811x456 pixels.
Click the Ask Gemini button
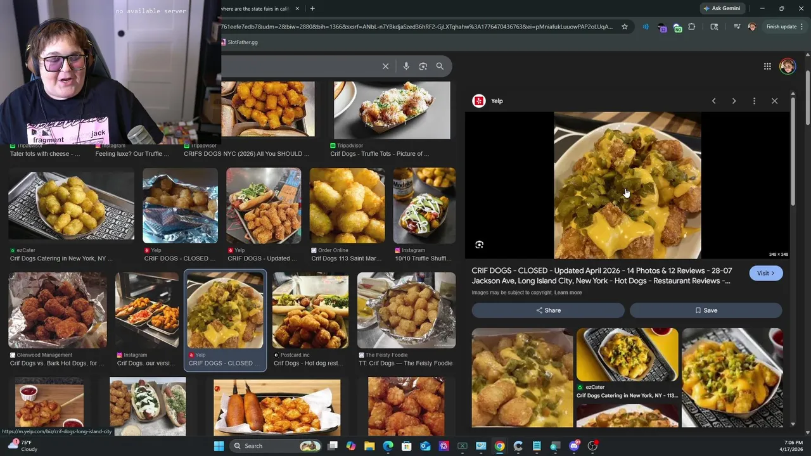click(722, 8)
